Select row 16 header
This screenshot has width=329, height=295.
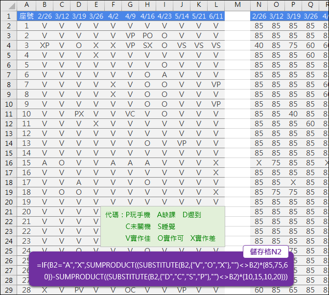tap(9, 163)
